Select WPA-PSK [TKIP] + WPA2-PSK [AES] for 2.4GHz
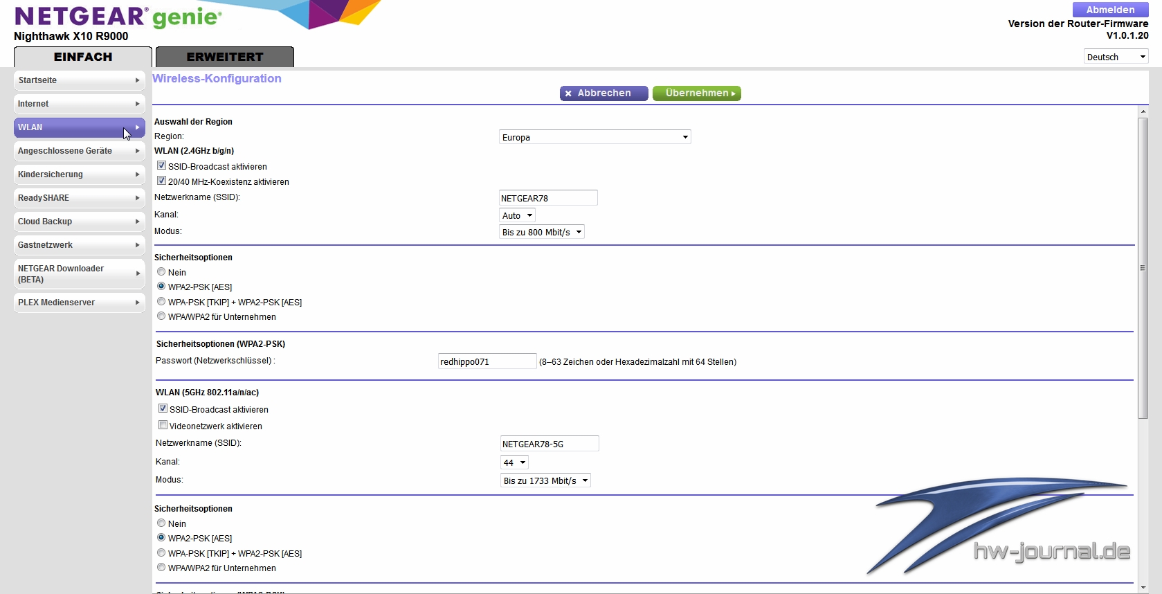 point(161,302)
